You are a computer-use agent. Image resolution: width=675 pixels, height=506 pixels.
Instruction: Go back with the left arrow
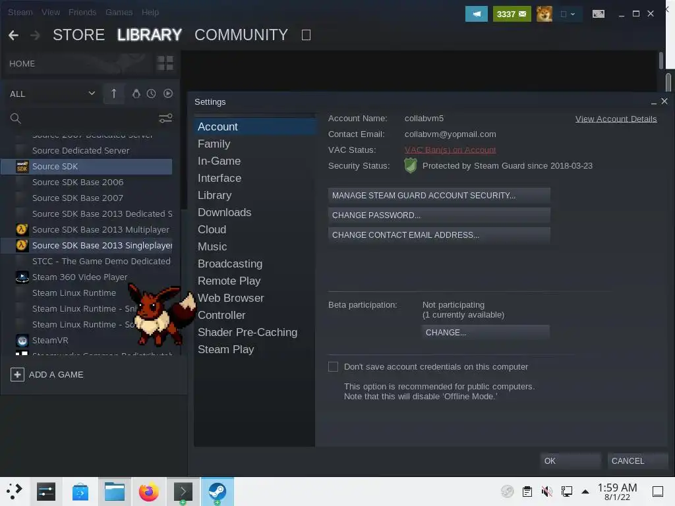pyautogui.click(x=13, y=36)
